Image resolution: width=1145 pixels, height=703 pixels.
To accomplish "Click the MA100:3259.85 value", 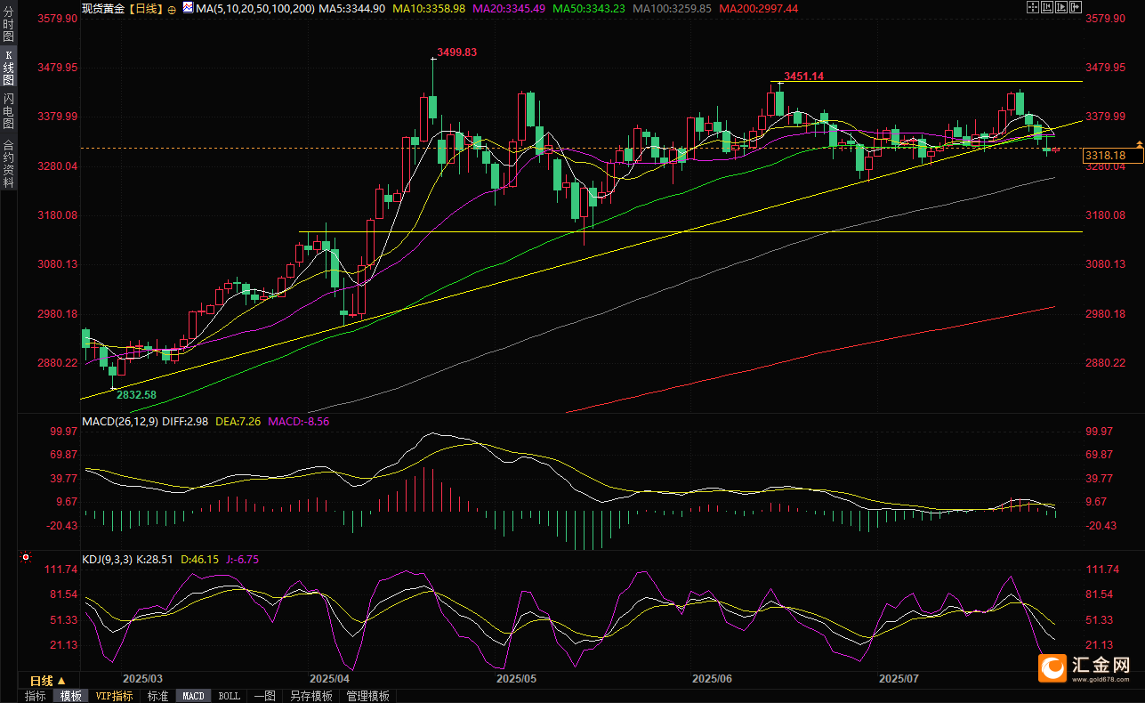I will (x=673, y=8).
